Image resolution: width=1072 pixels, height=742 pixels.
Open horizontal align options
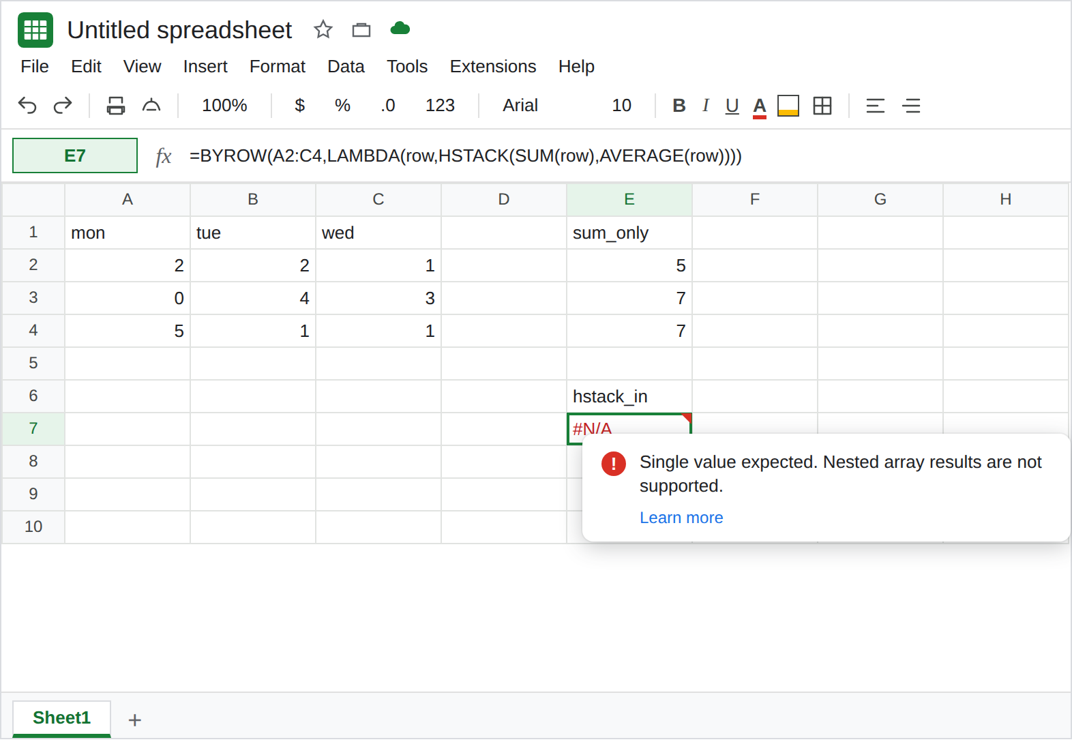tap(876, 106)
